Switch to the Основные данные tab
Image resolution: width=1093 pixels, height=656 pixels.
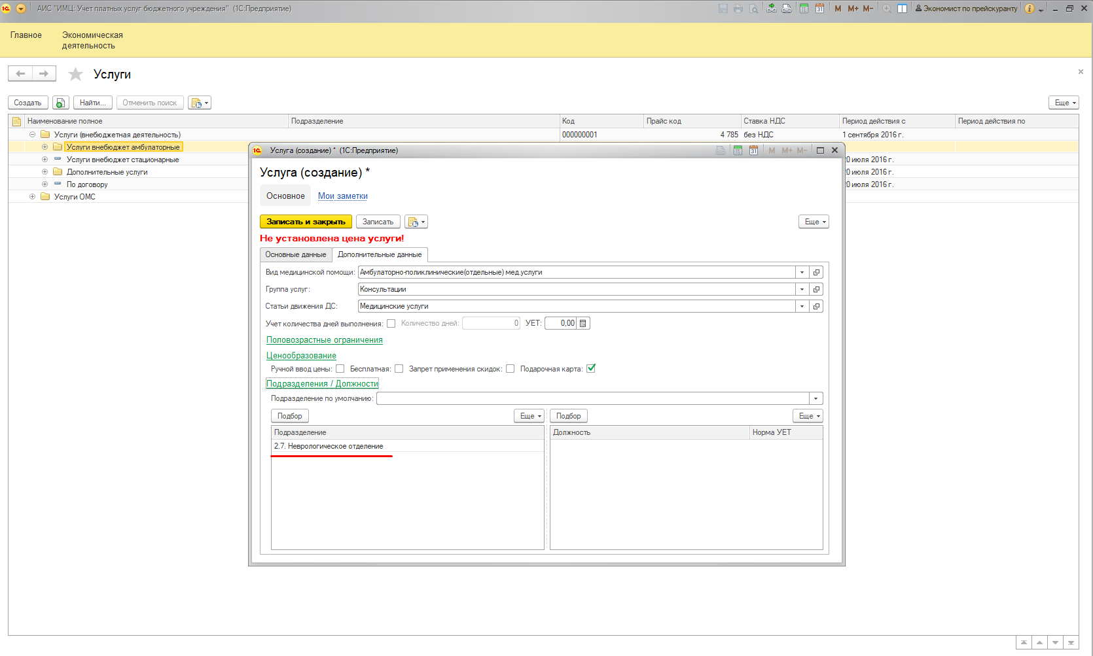pos(295,254)
